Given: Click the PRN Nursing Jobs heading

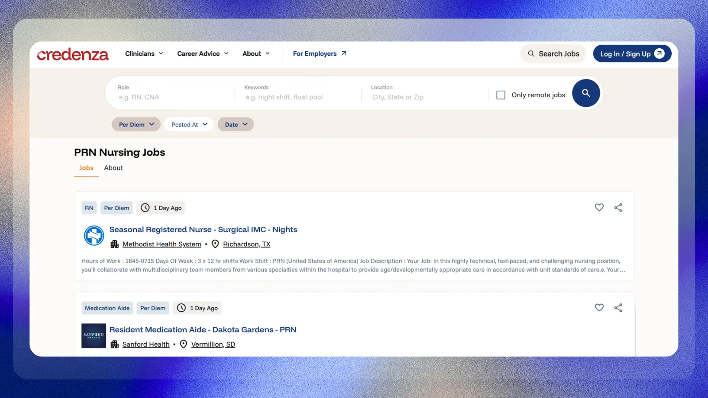Looking at the screenshot, I should (x=119, y=152).
